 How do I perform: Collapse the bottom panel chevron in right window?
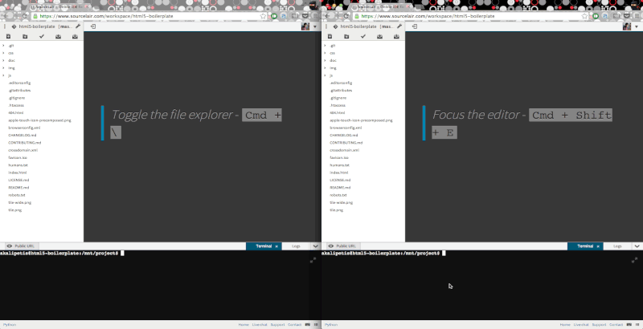(637, 246)
